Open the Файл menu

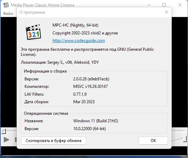(x=8, y=14)
